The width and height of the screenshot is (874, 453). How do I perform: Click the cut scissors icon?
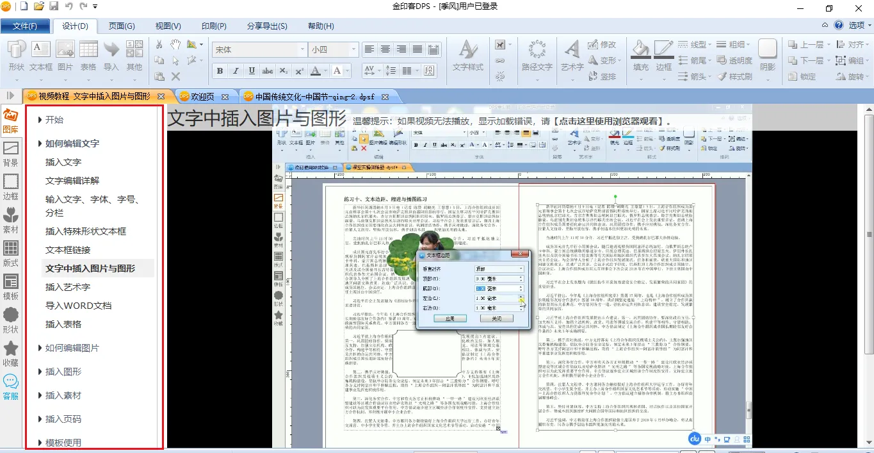(x=159, y=44)
